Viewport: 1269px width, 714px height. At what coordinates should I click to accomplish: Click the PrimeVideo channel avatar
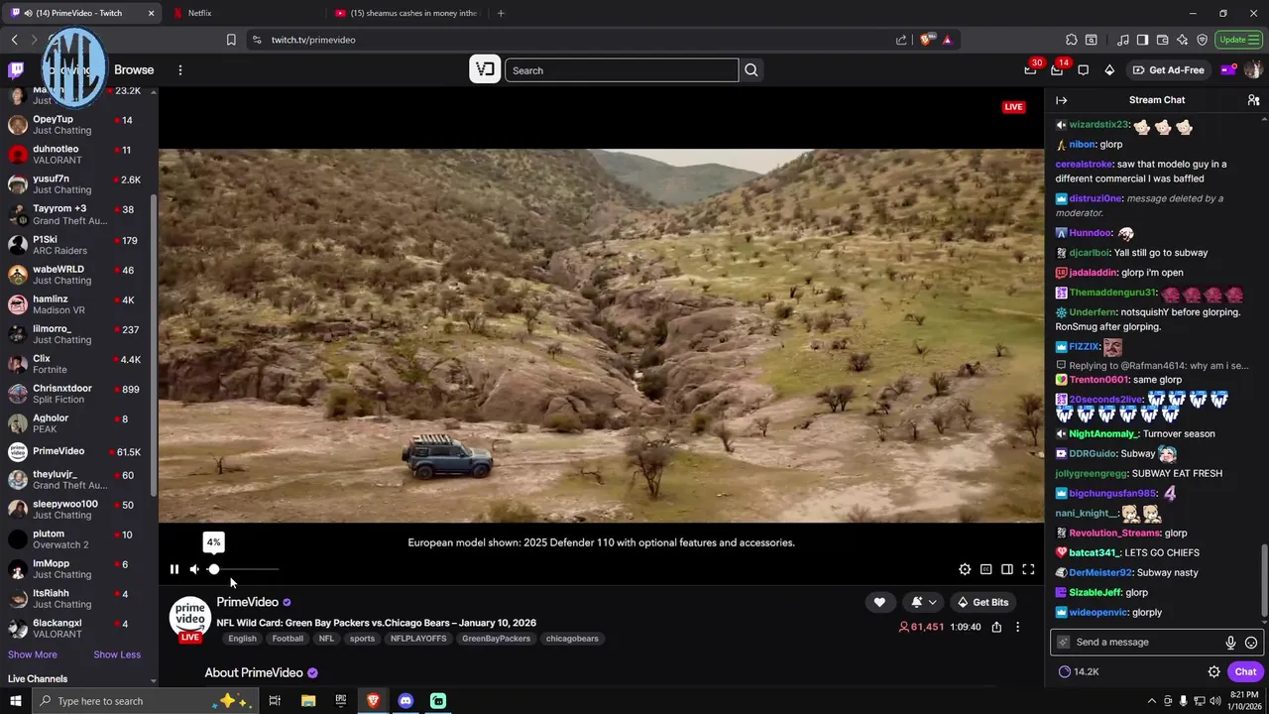click(x=190, y=617)
